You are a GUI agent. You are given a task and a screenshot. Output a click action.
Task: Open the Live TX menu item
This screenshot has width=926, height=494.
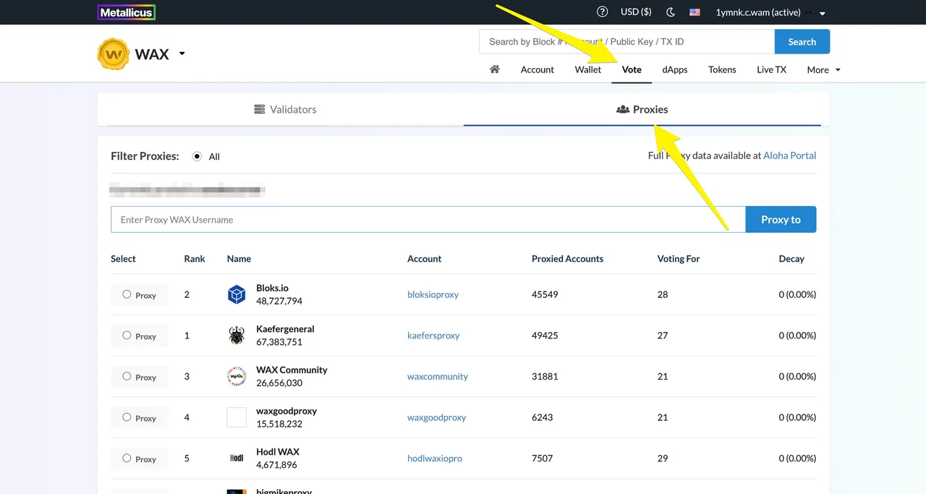pos(771,69)
